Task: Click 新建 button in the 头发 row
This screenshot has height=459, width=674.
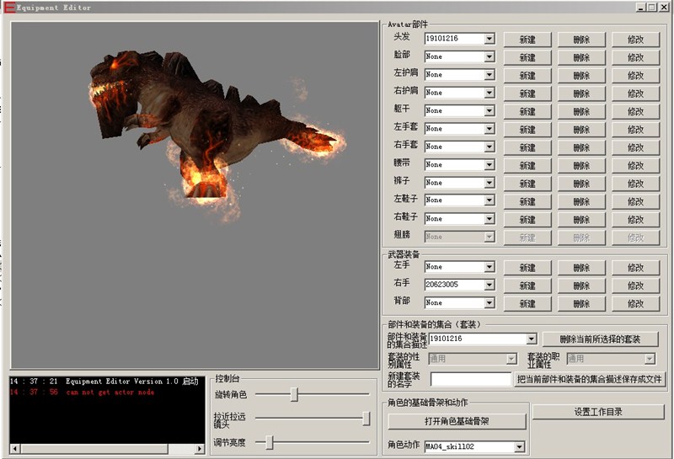Action: tap(527, 40)
